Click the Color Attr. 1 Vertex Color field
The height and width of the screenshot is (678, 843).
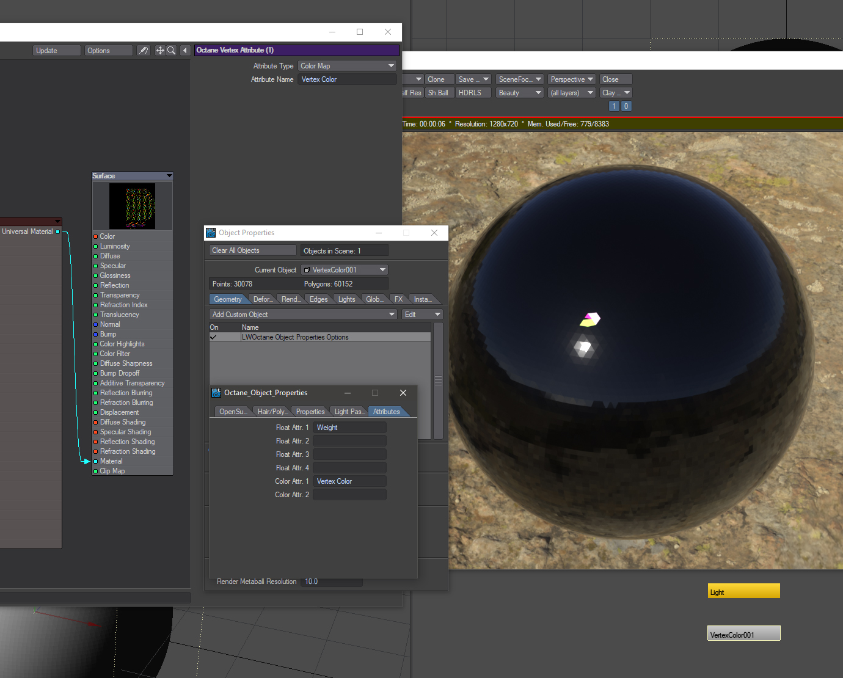pos(350,481)
